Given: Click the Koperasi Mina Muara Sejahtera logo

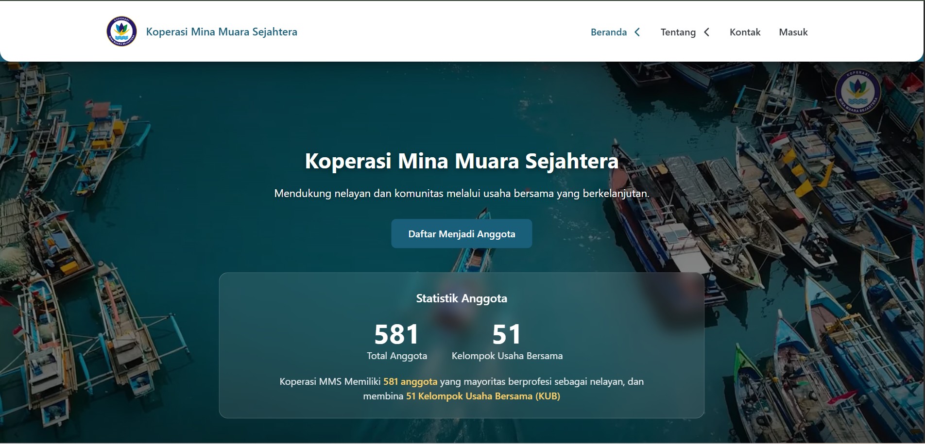Looking at the screenshot, I should click(x=121, y=31).
